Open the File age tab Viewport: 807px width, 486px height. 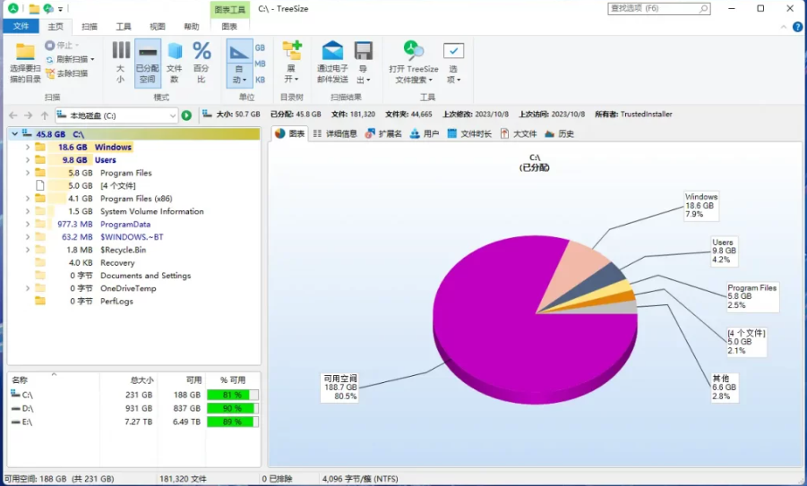click(468, 133)
